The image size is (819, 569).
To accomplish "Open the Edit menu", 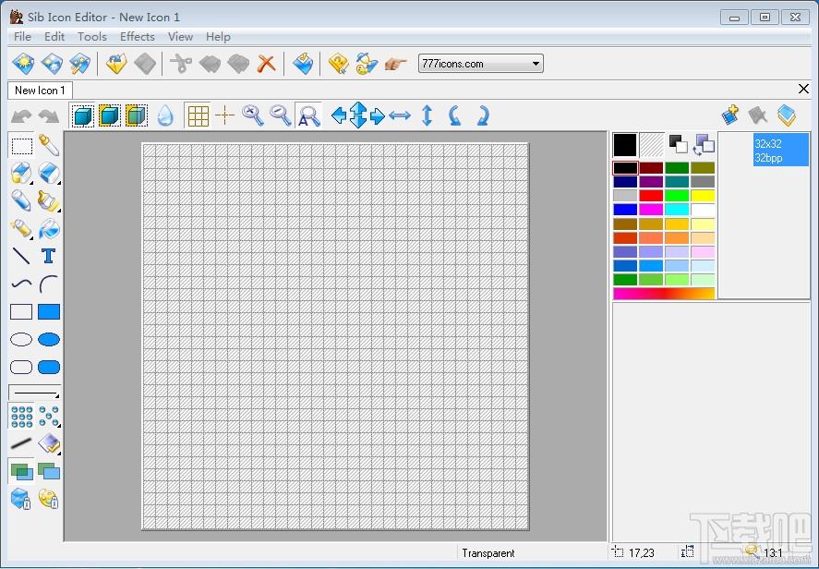I will click(54, 37).
